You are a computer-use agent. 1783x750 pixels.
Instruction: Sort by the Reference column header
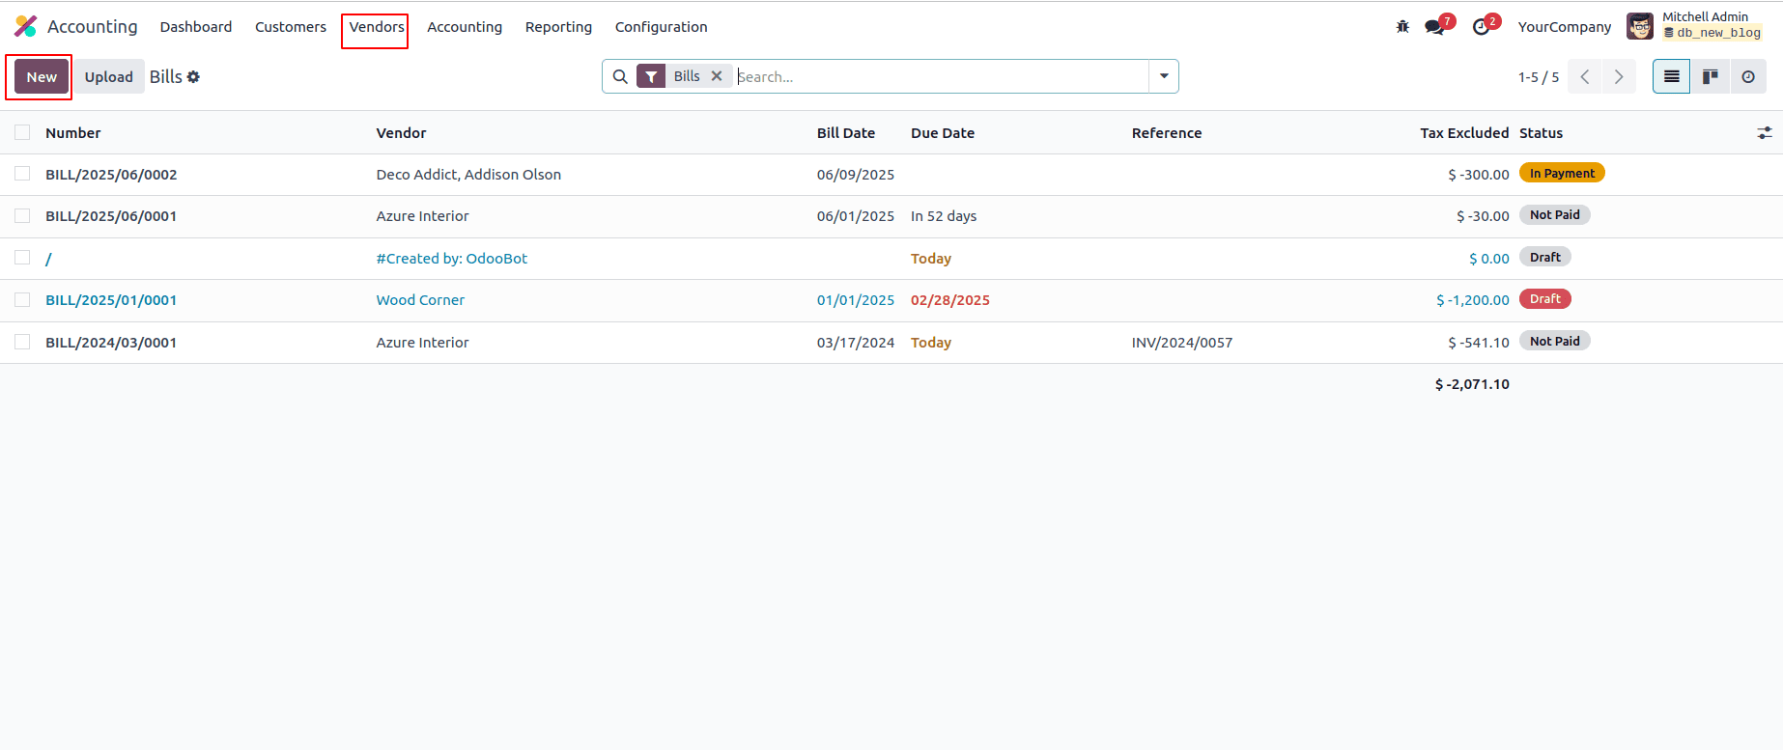coord(1167,133)
